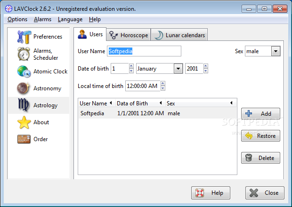Image resolution: width=292 pixels, height=207 pixels.
Task: Click the Restore button label
Action: (266, 136)
